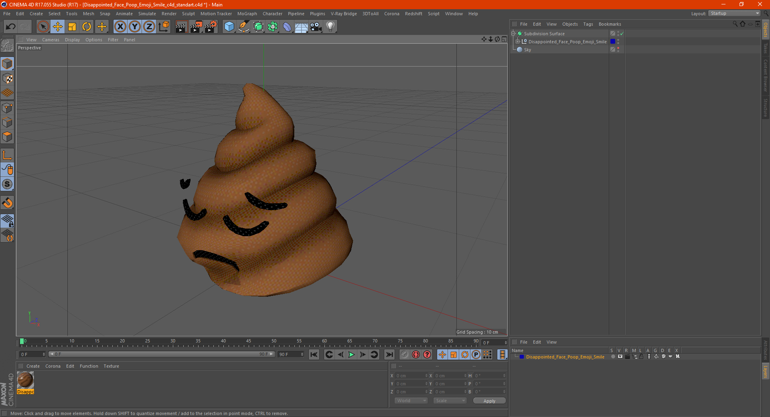Viewport: 770px width, 417px height.
Task: Click the Coordinate System icon
Action: (164, 27)
